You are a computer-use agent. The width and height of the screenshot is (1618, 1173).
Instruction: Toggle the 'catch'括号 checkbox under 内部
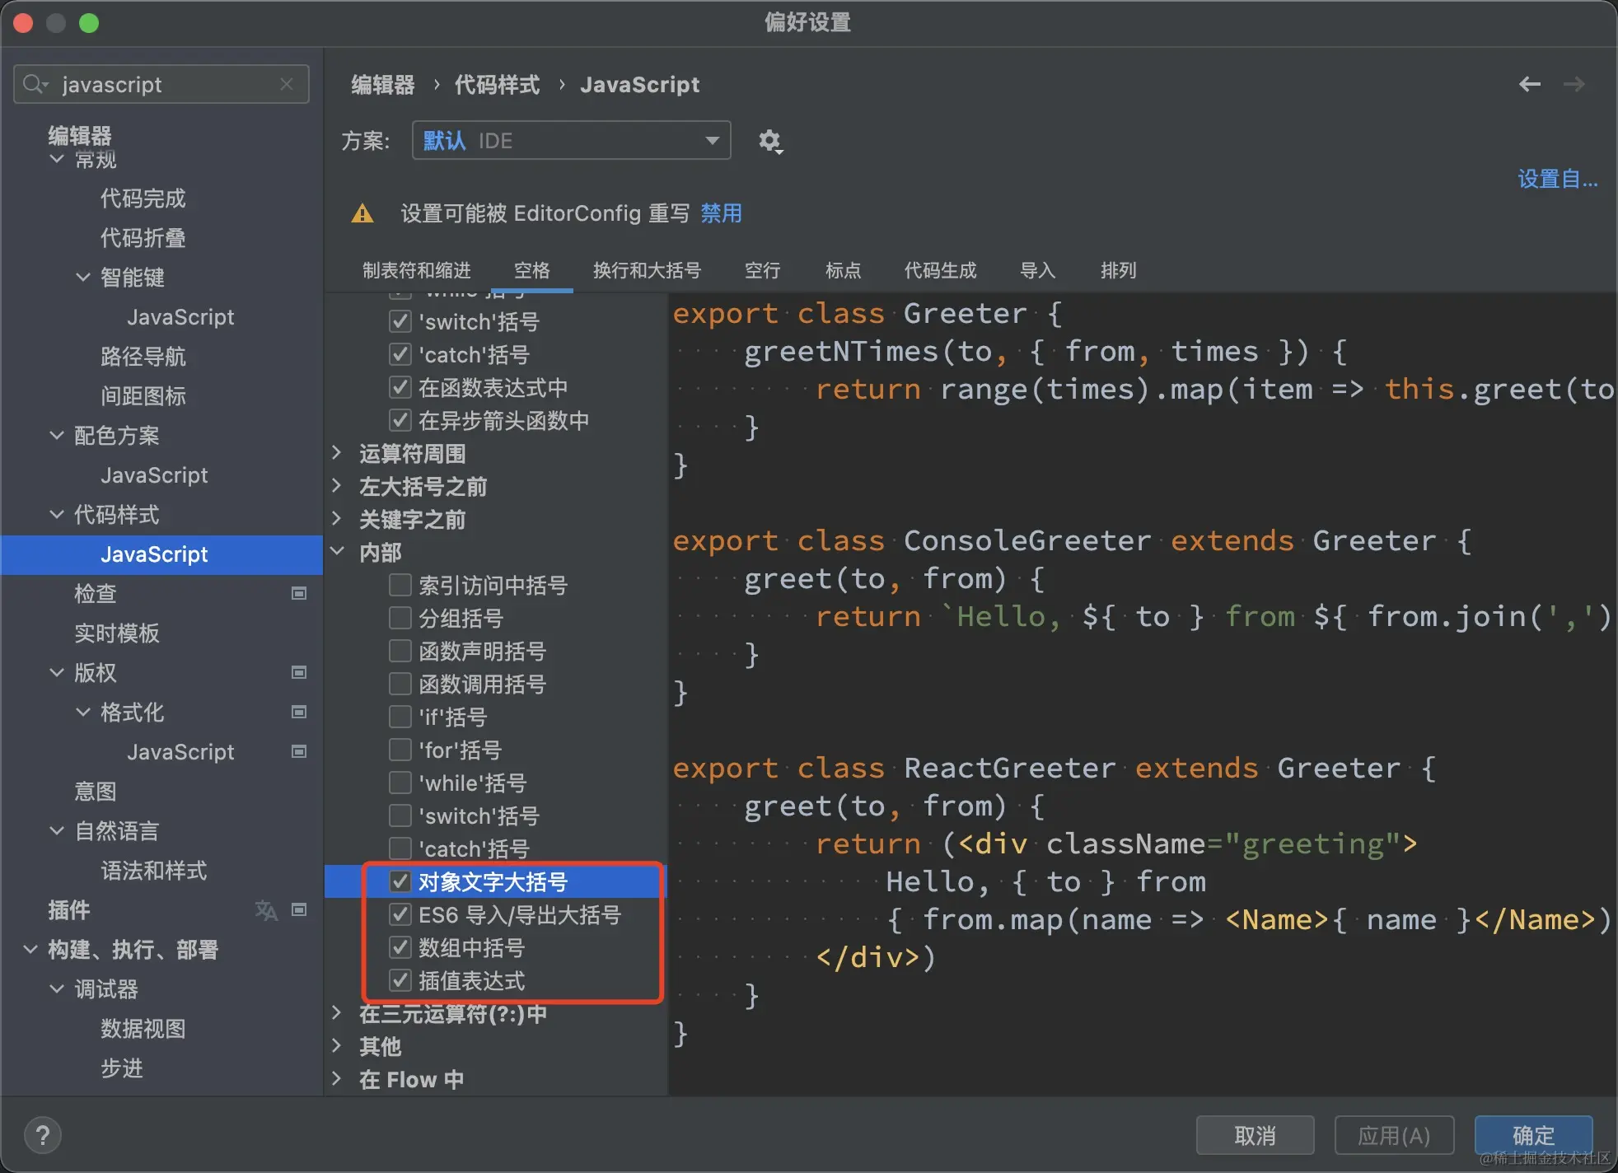point(400,848)
